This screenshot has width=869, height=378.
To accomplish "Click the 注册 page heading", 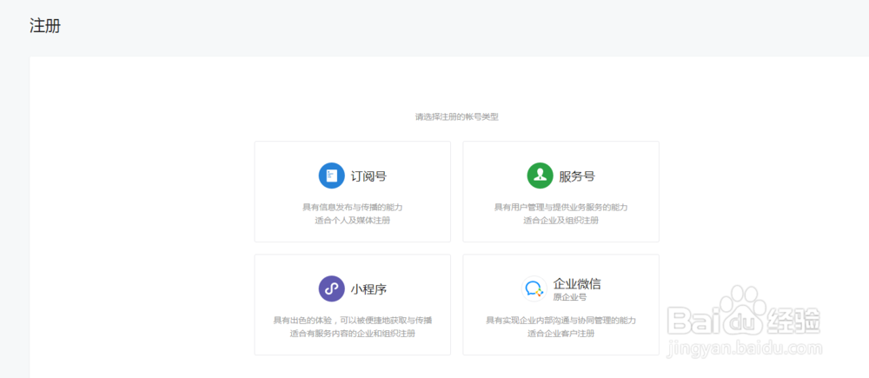I will tap(45, 26).
